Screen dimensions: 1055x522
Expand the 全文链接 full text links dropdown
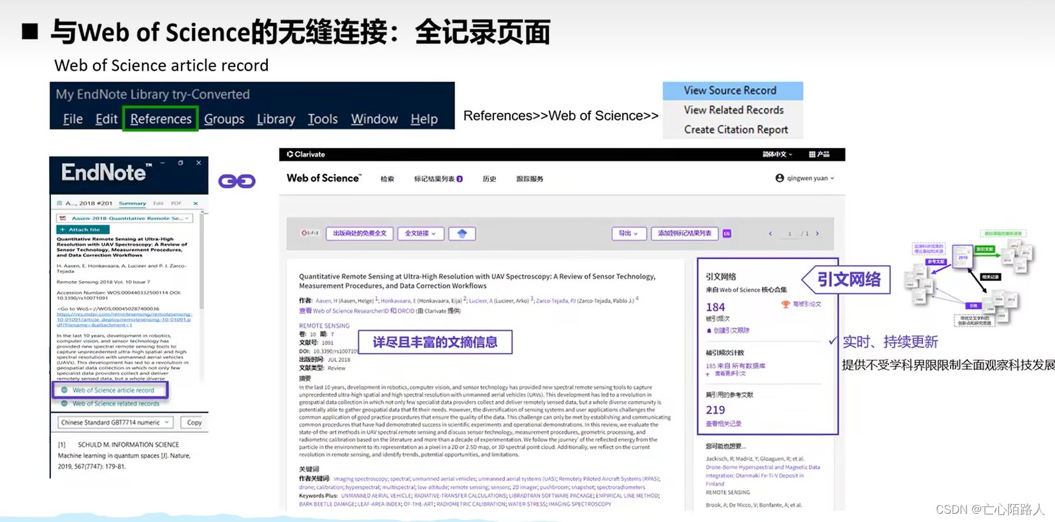421,233
